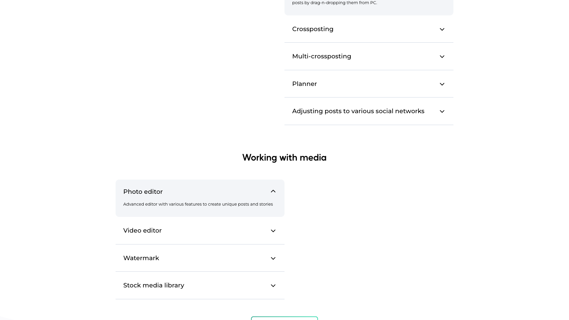
Task: Click the chevron next to Crossposting
Action: [x=442, y=29]
